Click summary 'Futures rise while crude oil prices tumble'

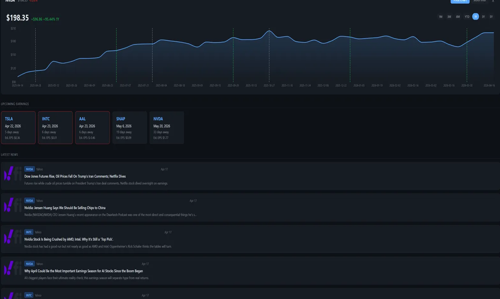(96, 183)
